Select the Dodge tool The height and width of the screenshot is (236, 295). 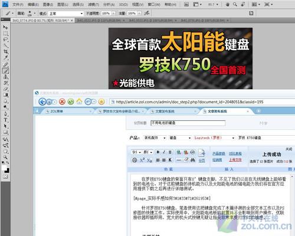click(x=5, y=107)
